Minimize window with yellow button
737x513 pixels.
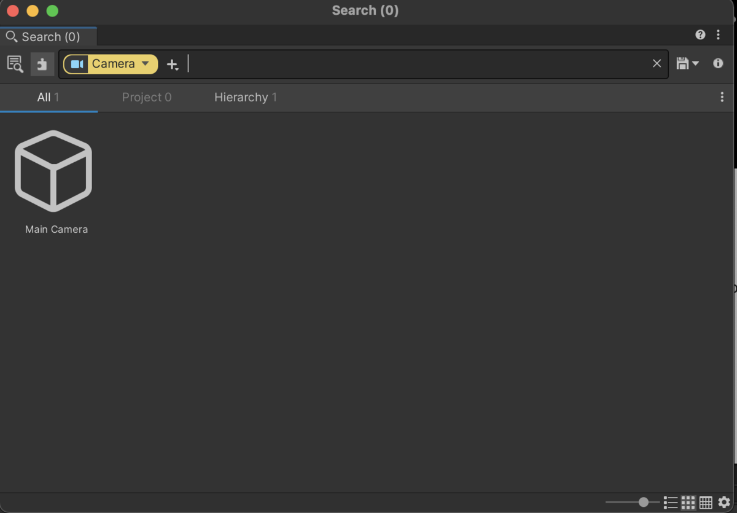(33, 10)
